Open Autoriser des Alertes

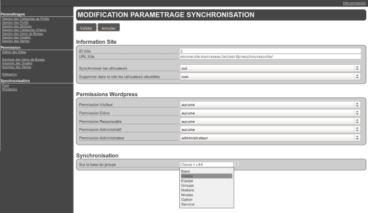tap(16, 67)
